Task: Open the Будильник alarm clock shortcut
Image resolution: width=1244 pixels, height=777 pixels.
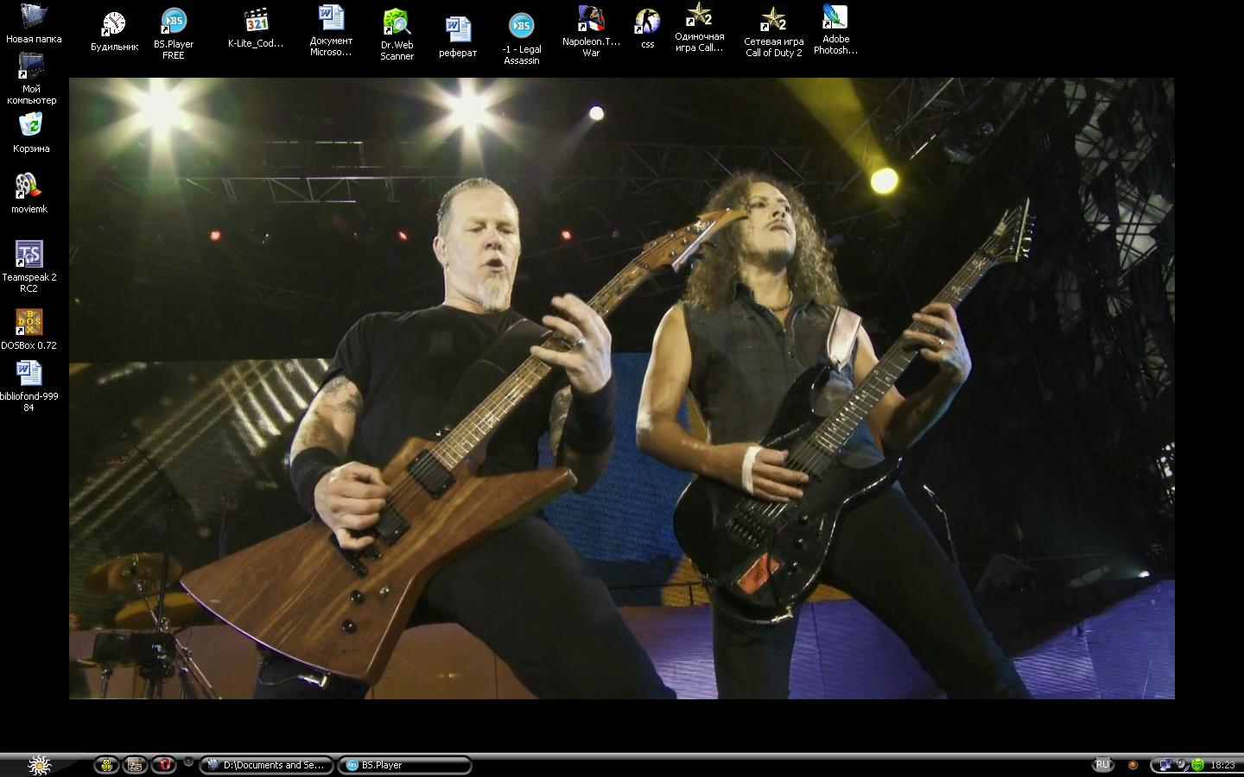Action: (x=113, y=25)
